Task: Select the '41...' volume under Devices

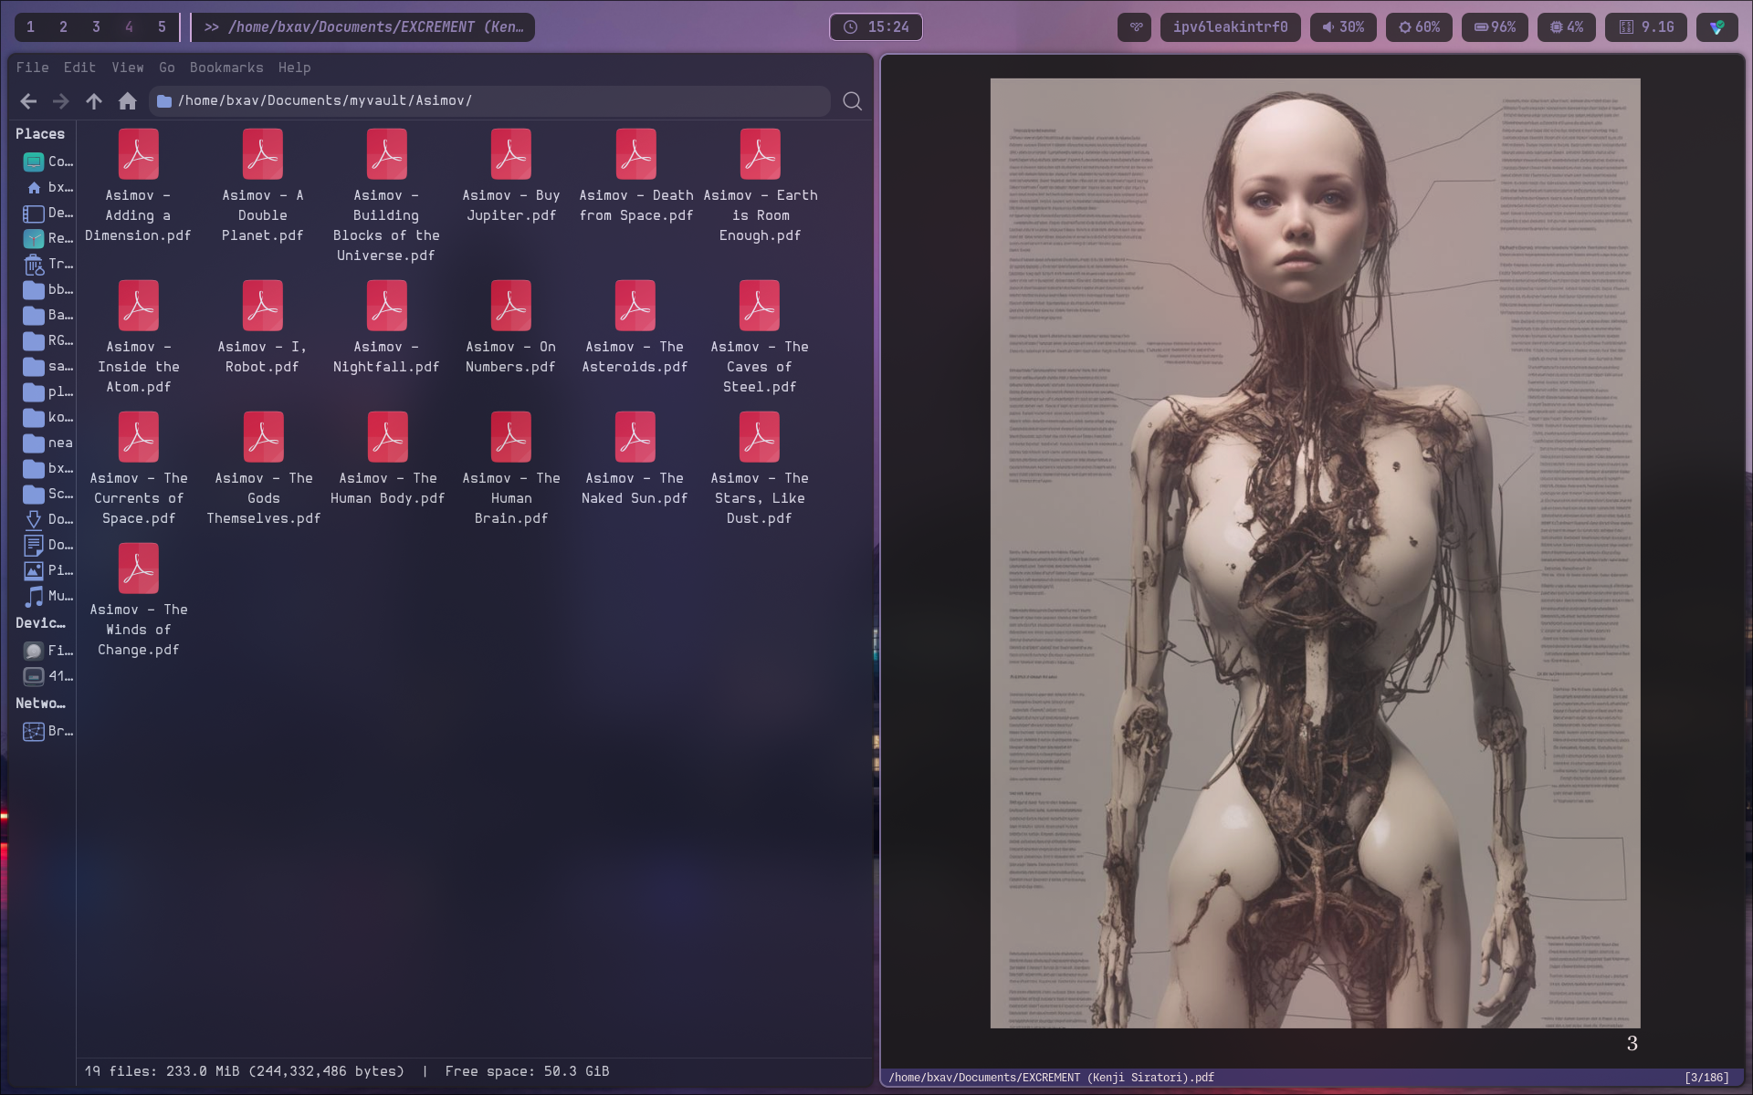Action: [47, 676]
